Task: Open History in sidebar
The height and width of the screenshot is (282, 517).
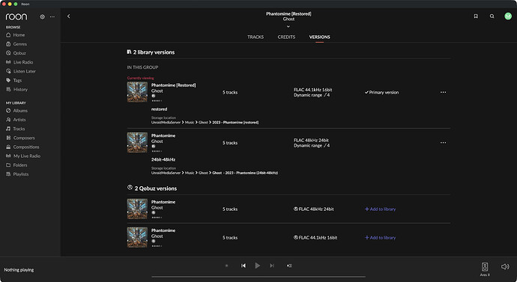Action: coord(16,90)
